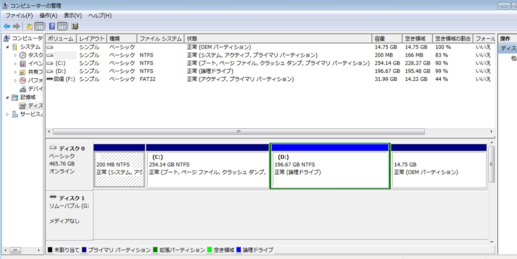Click the settings/refresh checklist toolbar icon
The image size is (517, 259).
(75, 26)
